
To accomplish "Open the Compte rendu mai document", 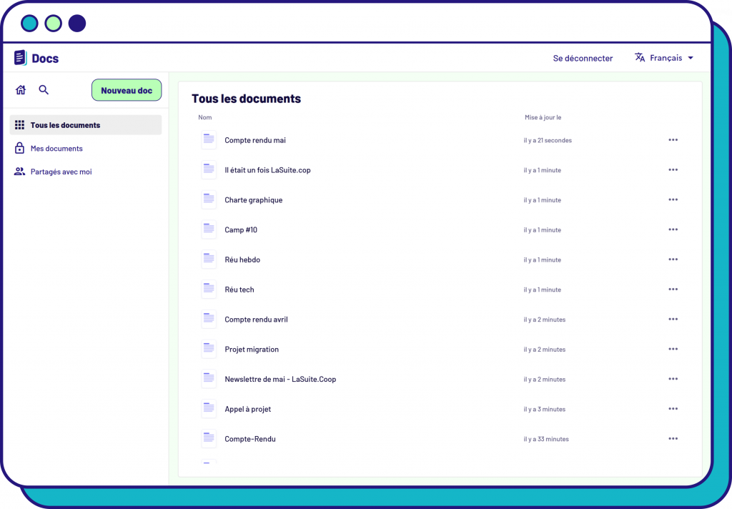I will click(255, 140).
